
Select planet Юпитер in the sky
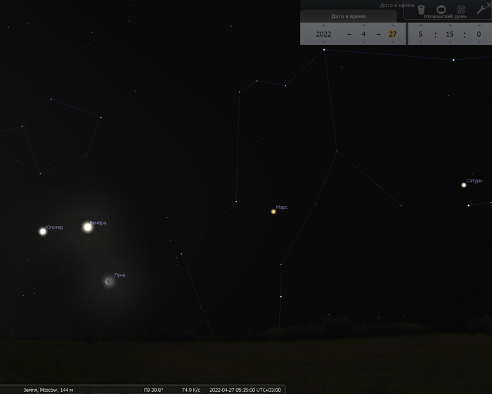pos(43,231)
